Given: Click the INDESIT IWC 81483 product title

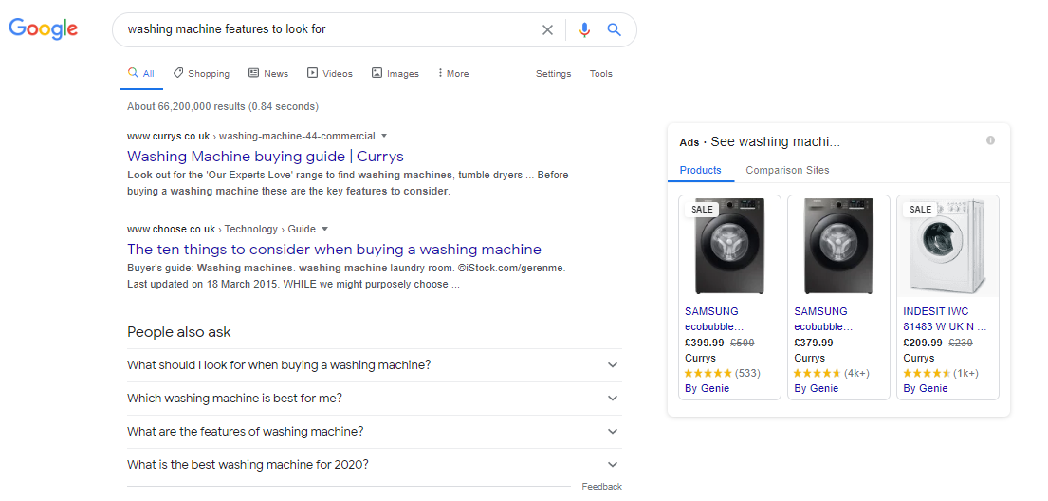Looking at the screenshot, I should pos(945,319).
